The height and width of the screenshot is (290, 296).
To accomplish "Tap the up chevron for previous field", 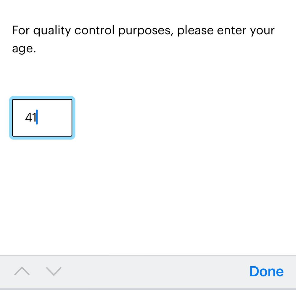I will coord(22,271).
